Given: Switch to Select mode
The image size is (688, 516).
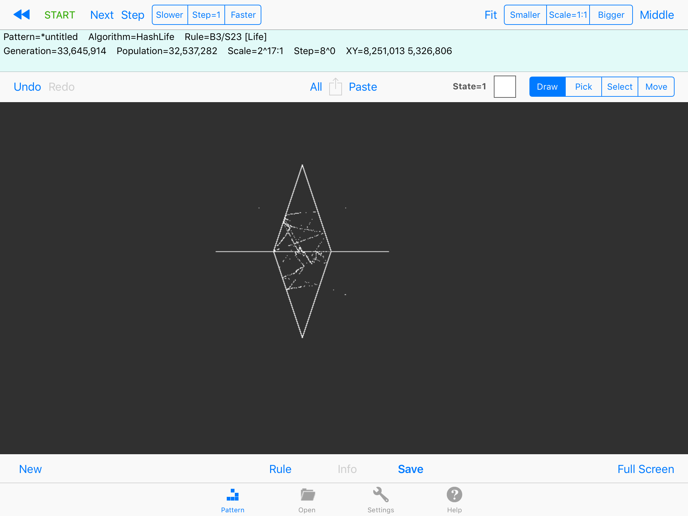Looking at the screenshot, I should coord(620,87).
